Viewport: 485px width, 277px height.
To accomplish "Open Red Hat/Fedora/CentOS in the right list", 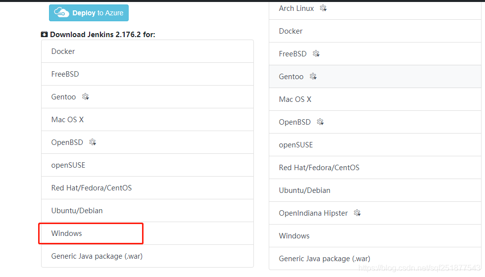I will [x=375, y=168].
